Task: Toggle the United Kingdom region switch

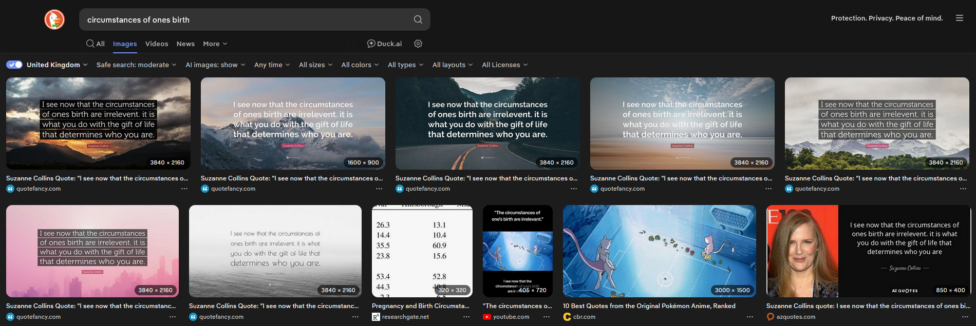Action: point(14,65)
